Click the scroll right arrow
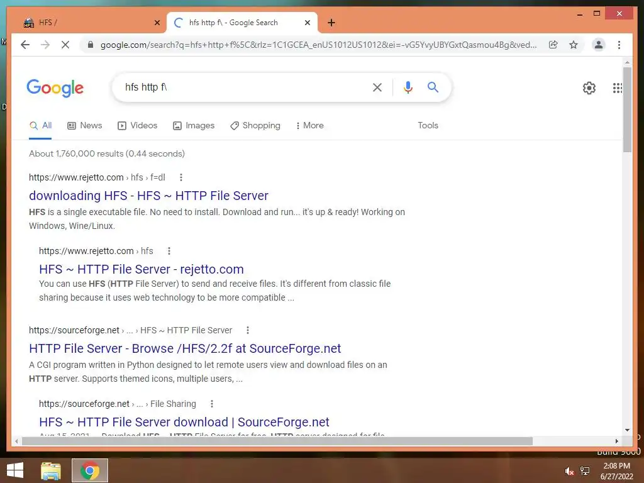The image size is (644, 483). click(x=616, y=441)
